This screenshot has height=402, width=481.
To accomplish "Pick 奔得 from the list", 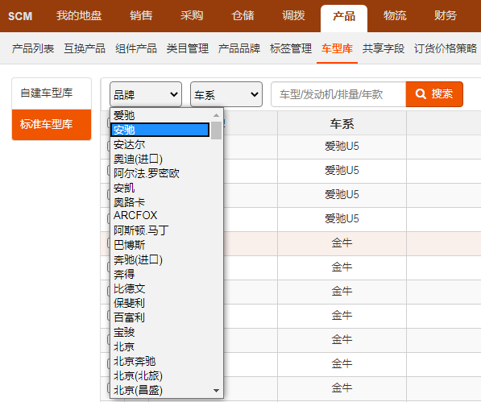I will click(160, 274).
